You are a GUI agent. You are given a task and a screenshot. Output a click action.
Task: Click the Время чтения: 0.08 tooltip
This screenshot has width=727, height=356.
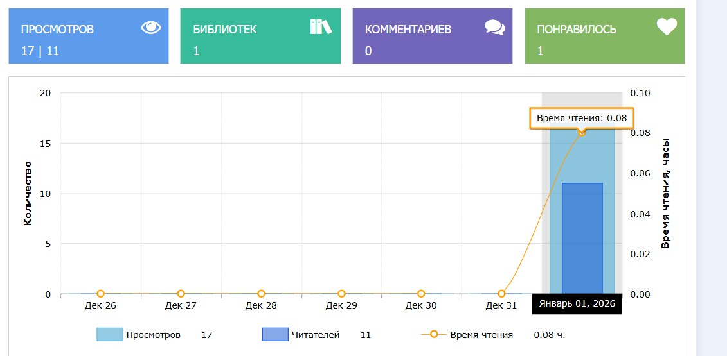click(581, 118)
